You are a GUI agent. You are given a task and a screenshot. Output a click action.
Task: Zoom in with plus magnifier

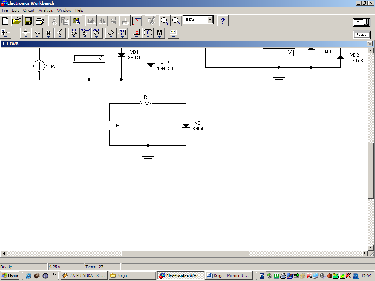pyautogui.click(x=176, y=21)
